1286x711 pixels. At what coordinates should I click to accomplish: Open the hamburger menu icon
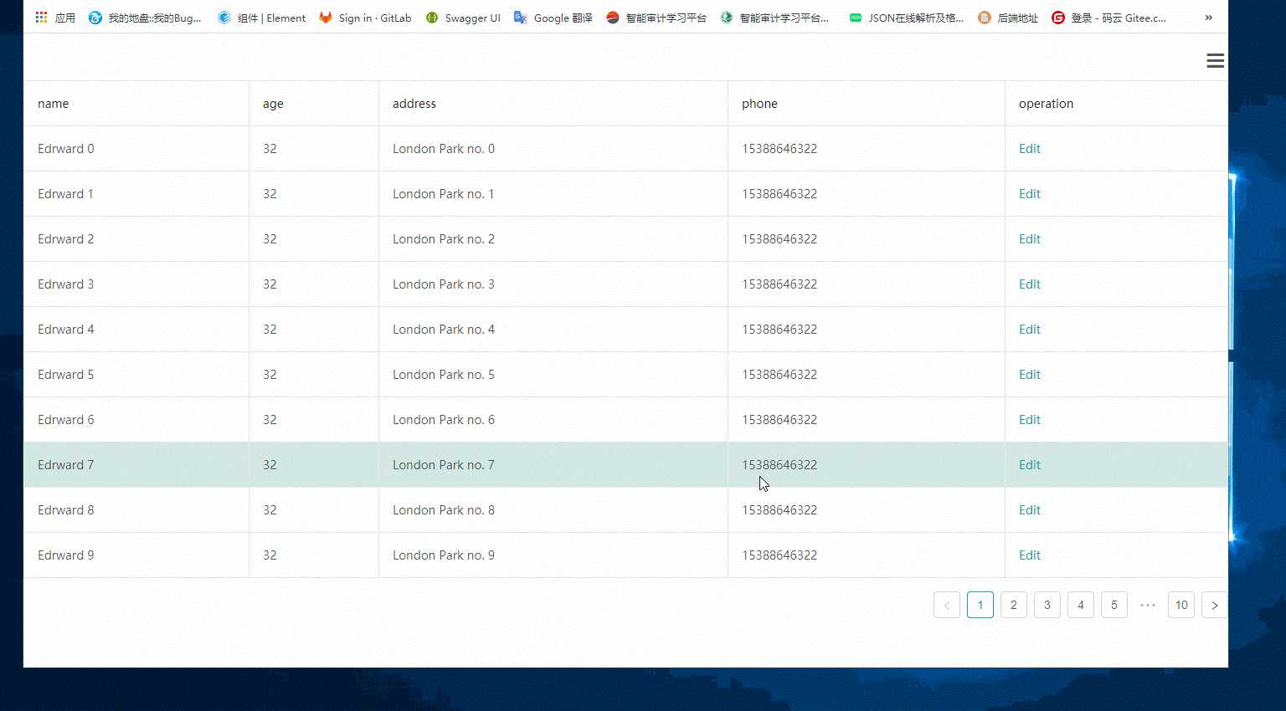click(1215, 60)
